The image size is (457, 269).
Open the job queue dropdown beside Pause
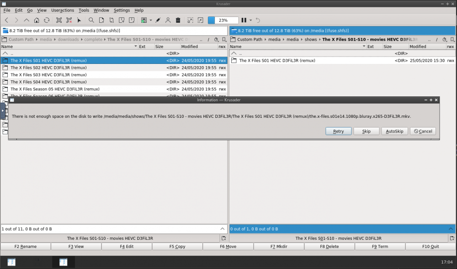pyautogui.click(x=250, y=21)
